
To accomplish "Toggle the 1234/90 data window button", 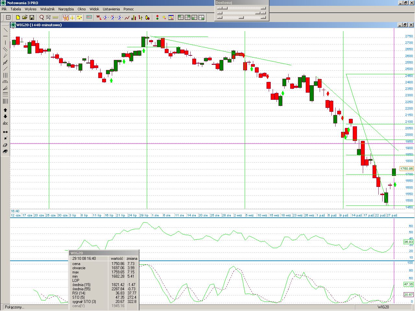I will coord(65,17).
